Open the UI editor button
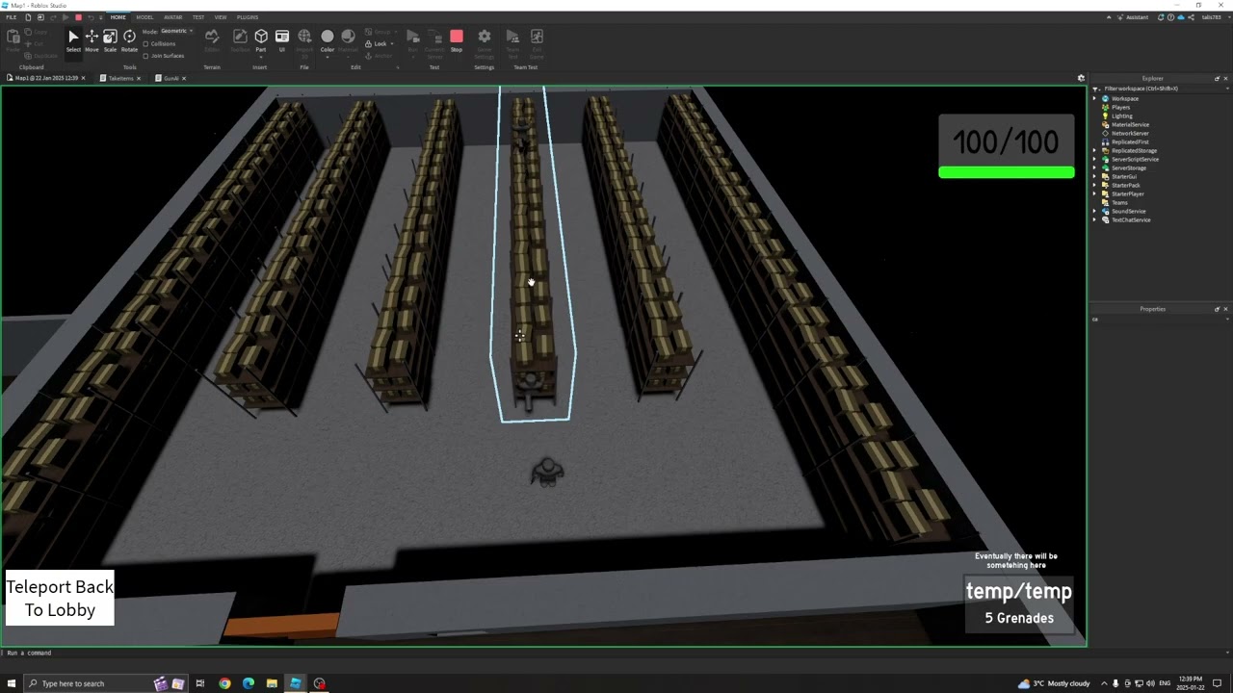The width and height of the screenshot is (1233, 693). [282, 39]
